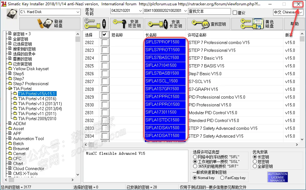
Task: Select Automation Tool tree item
Action: (28, 139)
